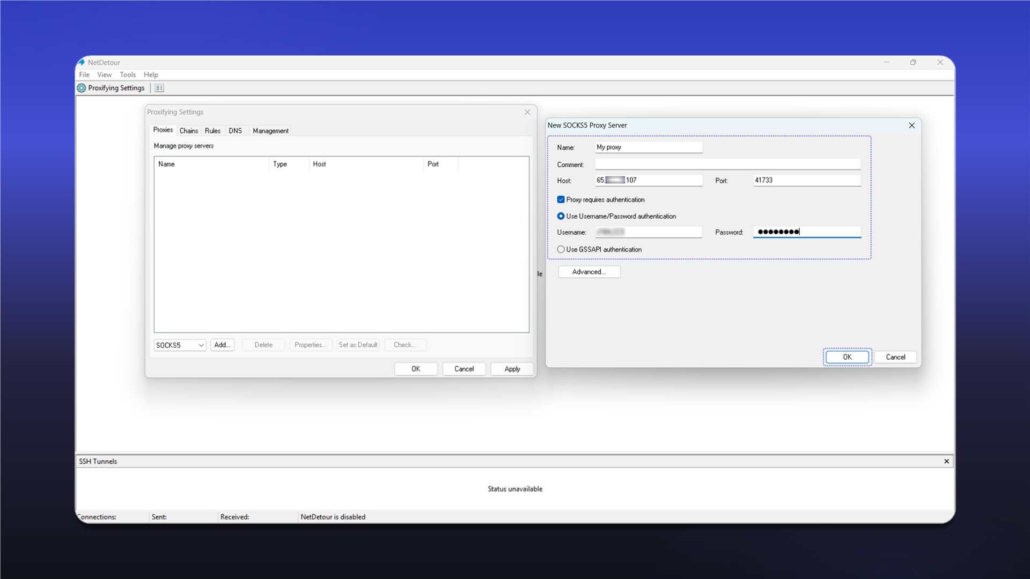
Task: Sort proxy list by Host column
Action: coord(366,164)
